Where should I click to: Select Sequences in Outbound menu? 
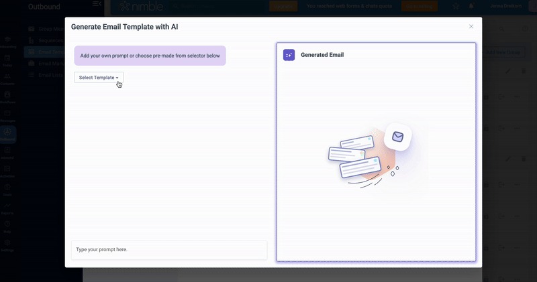click(x=46, y=40)
